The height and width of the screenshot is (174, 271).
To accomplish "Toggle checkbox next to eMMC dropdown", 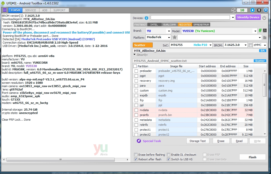I will click(250, 45).
